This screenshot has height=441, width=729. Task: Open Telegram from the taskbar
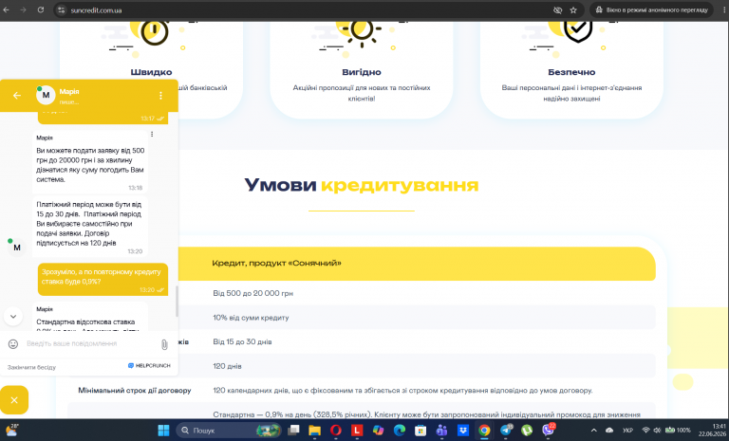506,431
